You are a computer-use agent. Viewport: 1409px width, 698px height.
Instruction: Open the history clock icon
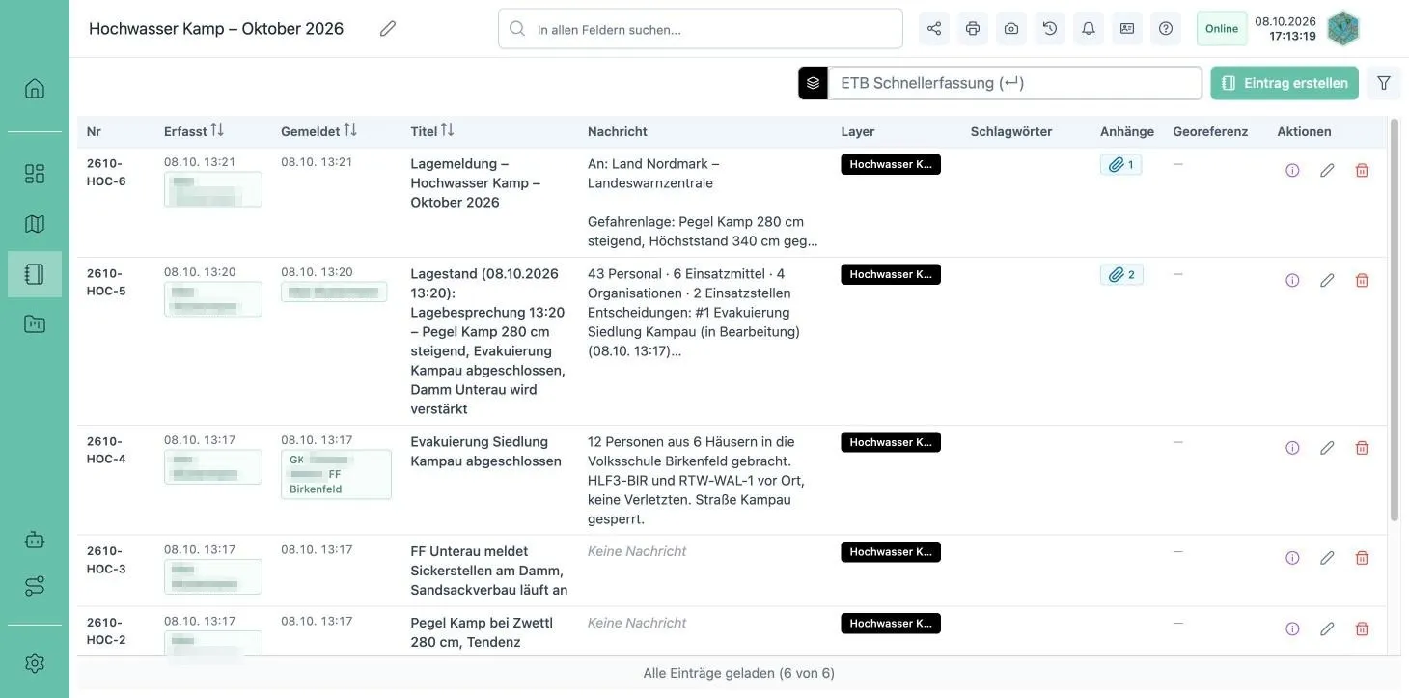(1050, 29)
